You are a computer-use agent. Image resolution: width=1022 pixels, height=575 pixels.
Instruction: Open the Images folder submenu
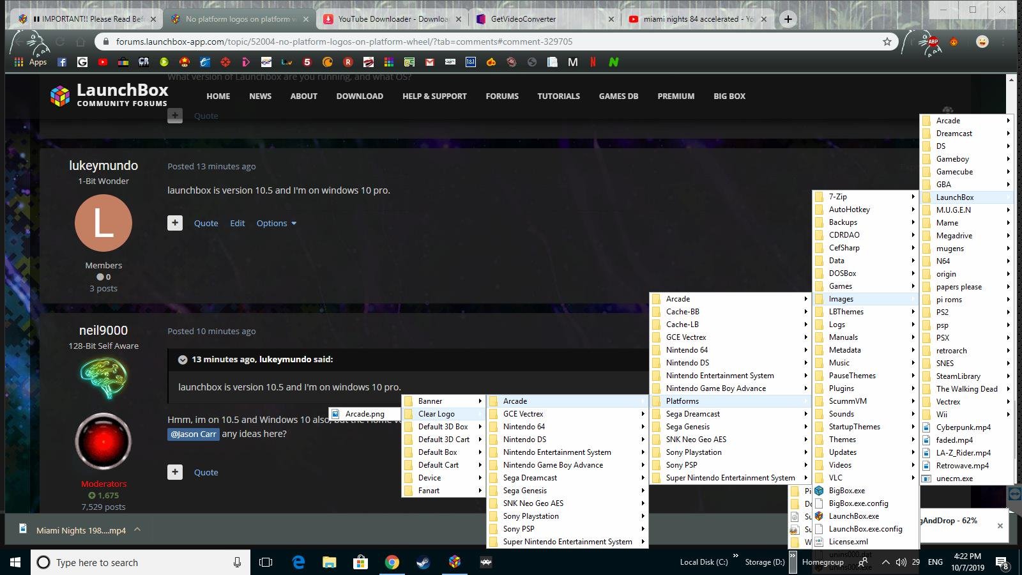pos(866,299)
